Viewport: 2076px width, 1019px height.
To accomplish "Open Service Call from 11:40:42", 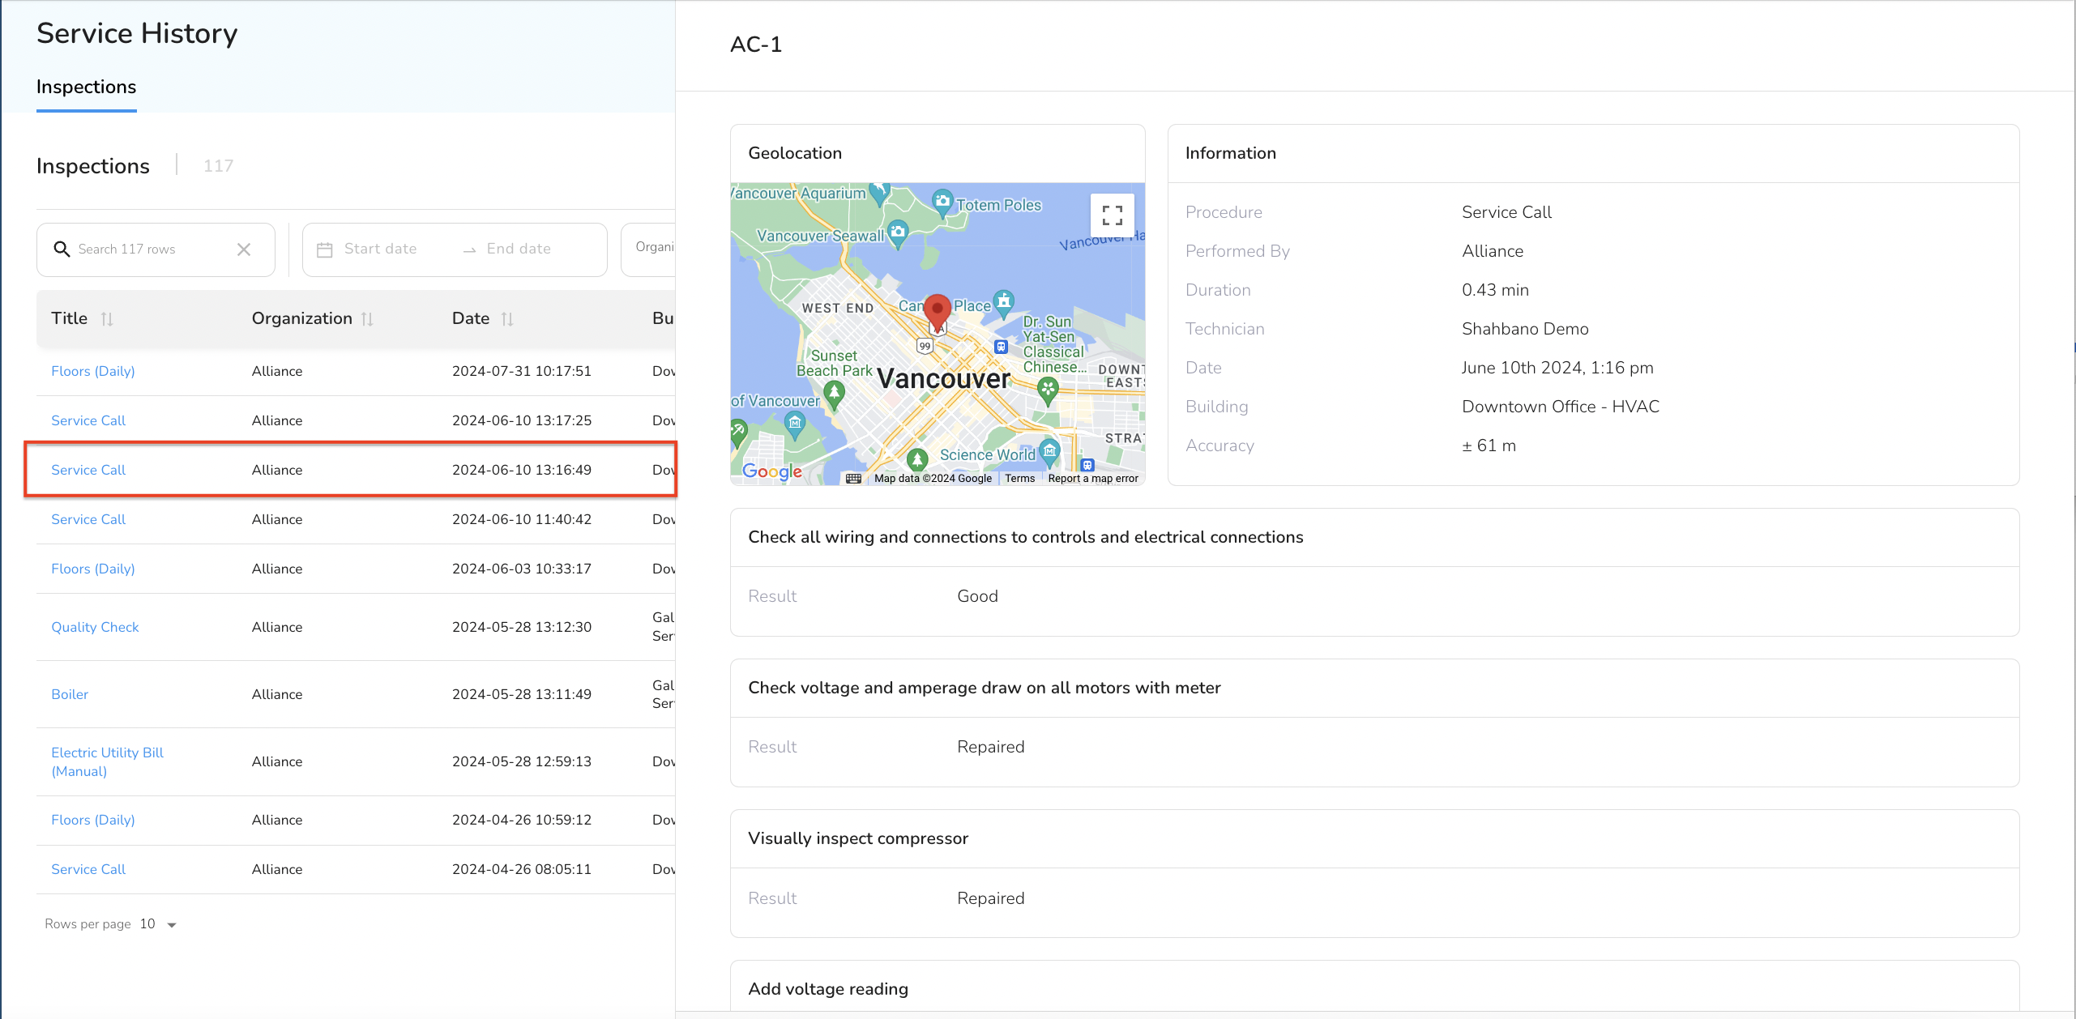I will (88, 519).
